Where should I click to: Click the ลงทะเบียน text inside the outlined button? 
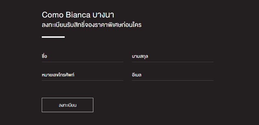point(68,105)
